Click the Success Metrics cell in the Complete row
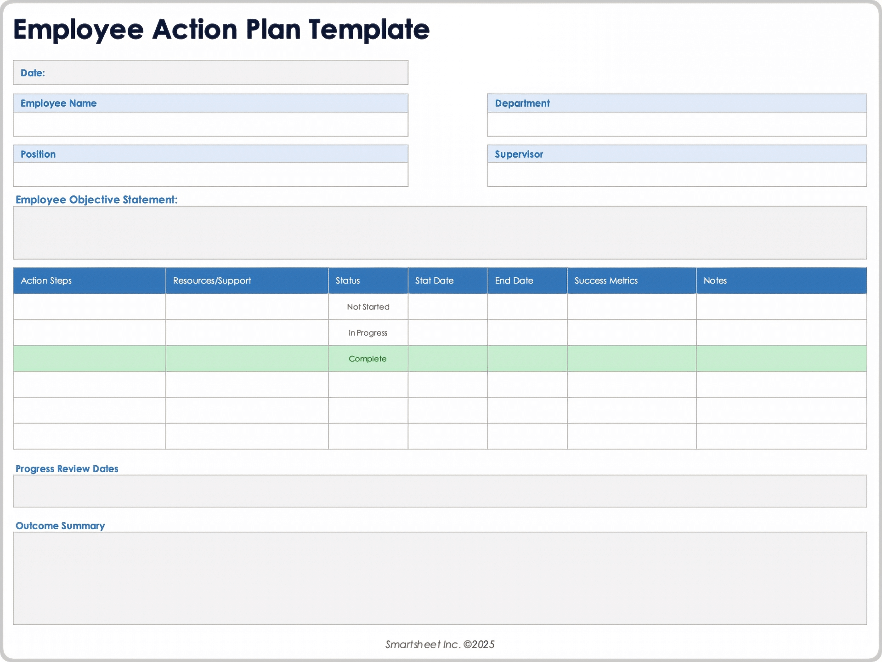The height and width of the screenshot is (662, 882). tap(631, 359)
